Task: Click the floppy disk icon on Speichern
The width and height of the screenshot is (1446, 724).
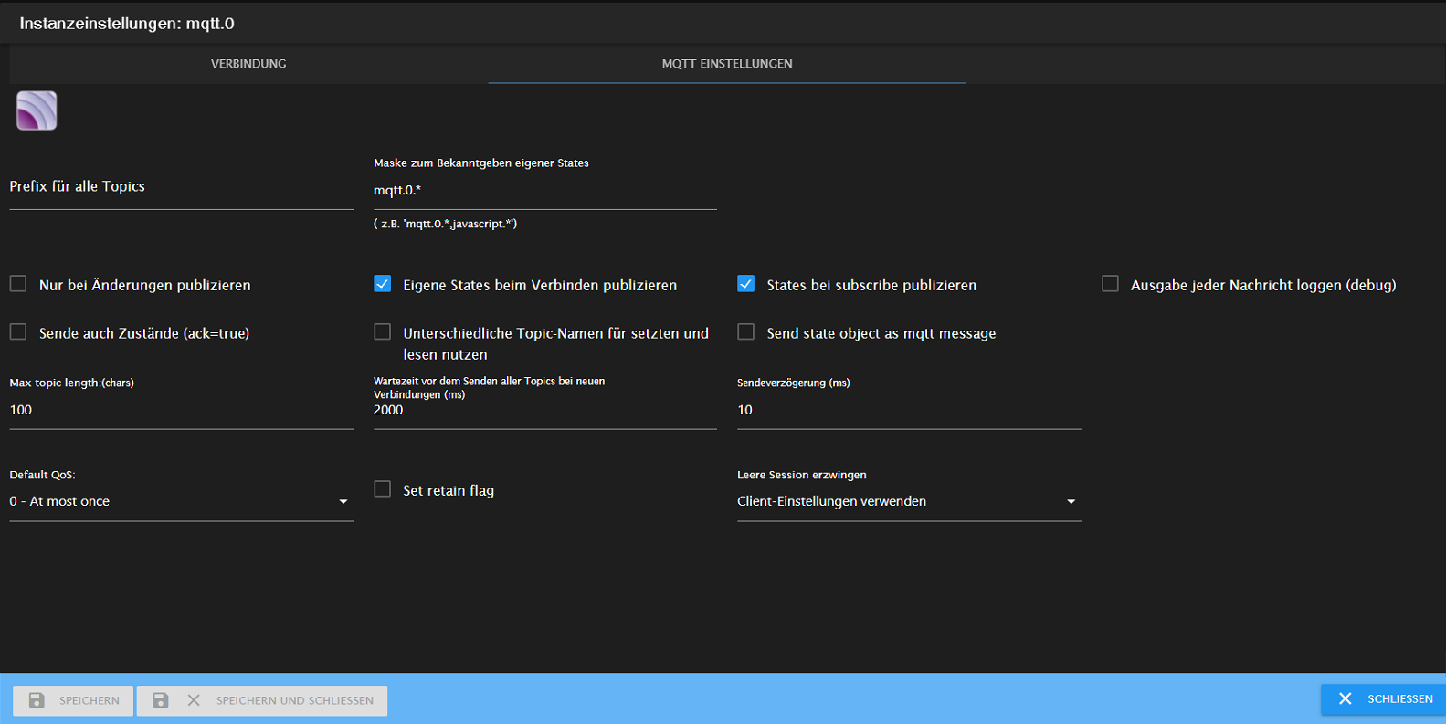Action: tap(37, 700)
